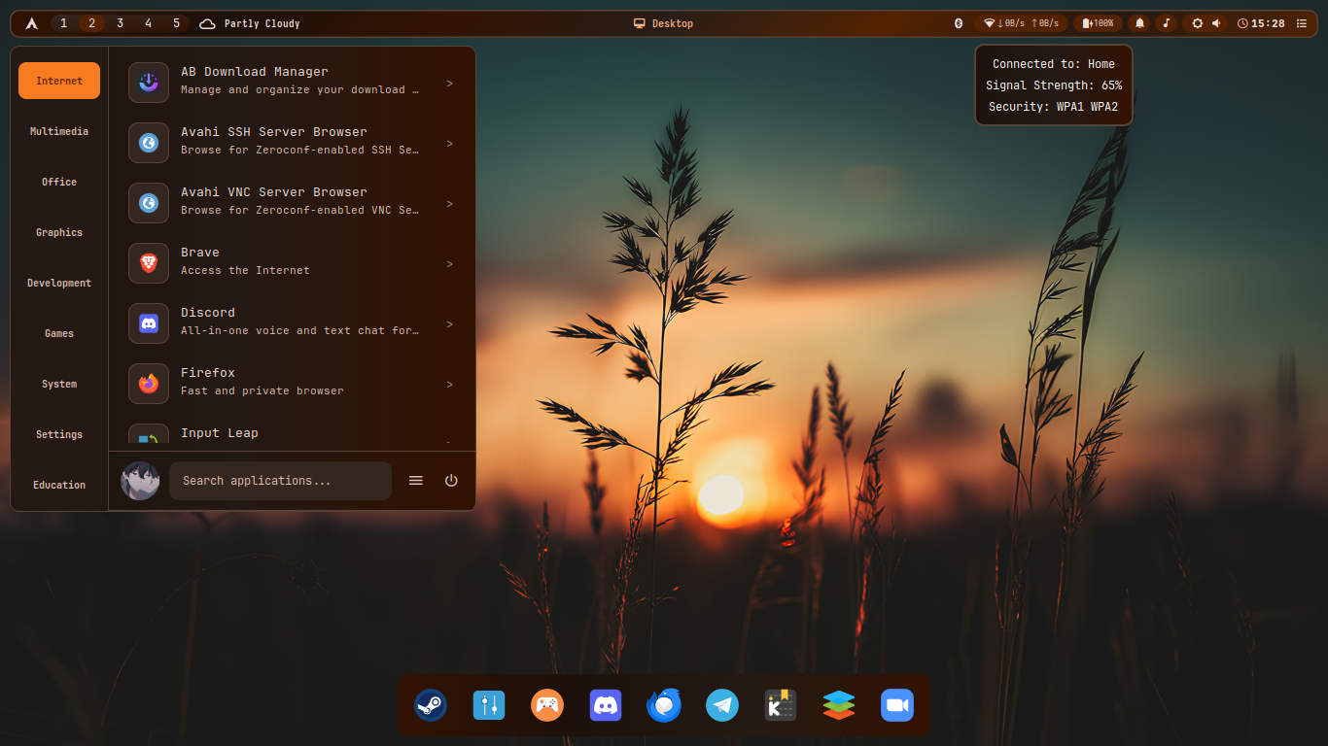The height and width of the screenshot is (746, 1328).
Task: Click the Brave browser lion icon
Action: point(149,263)
